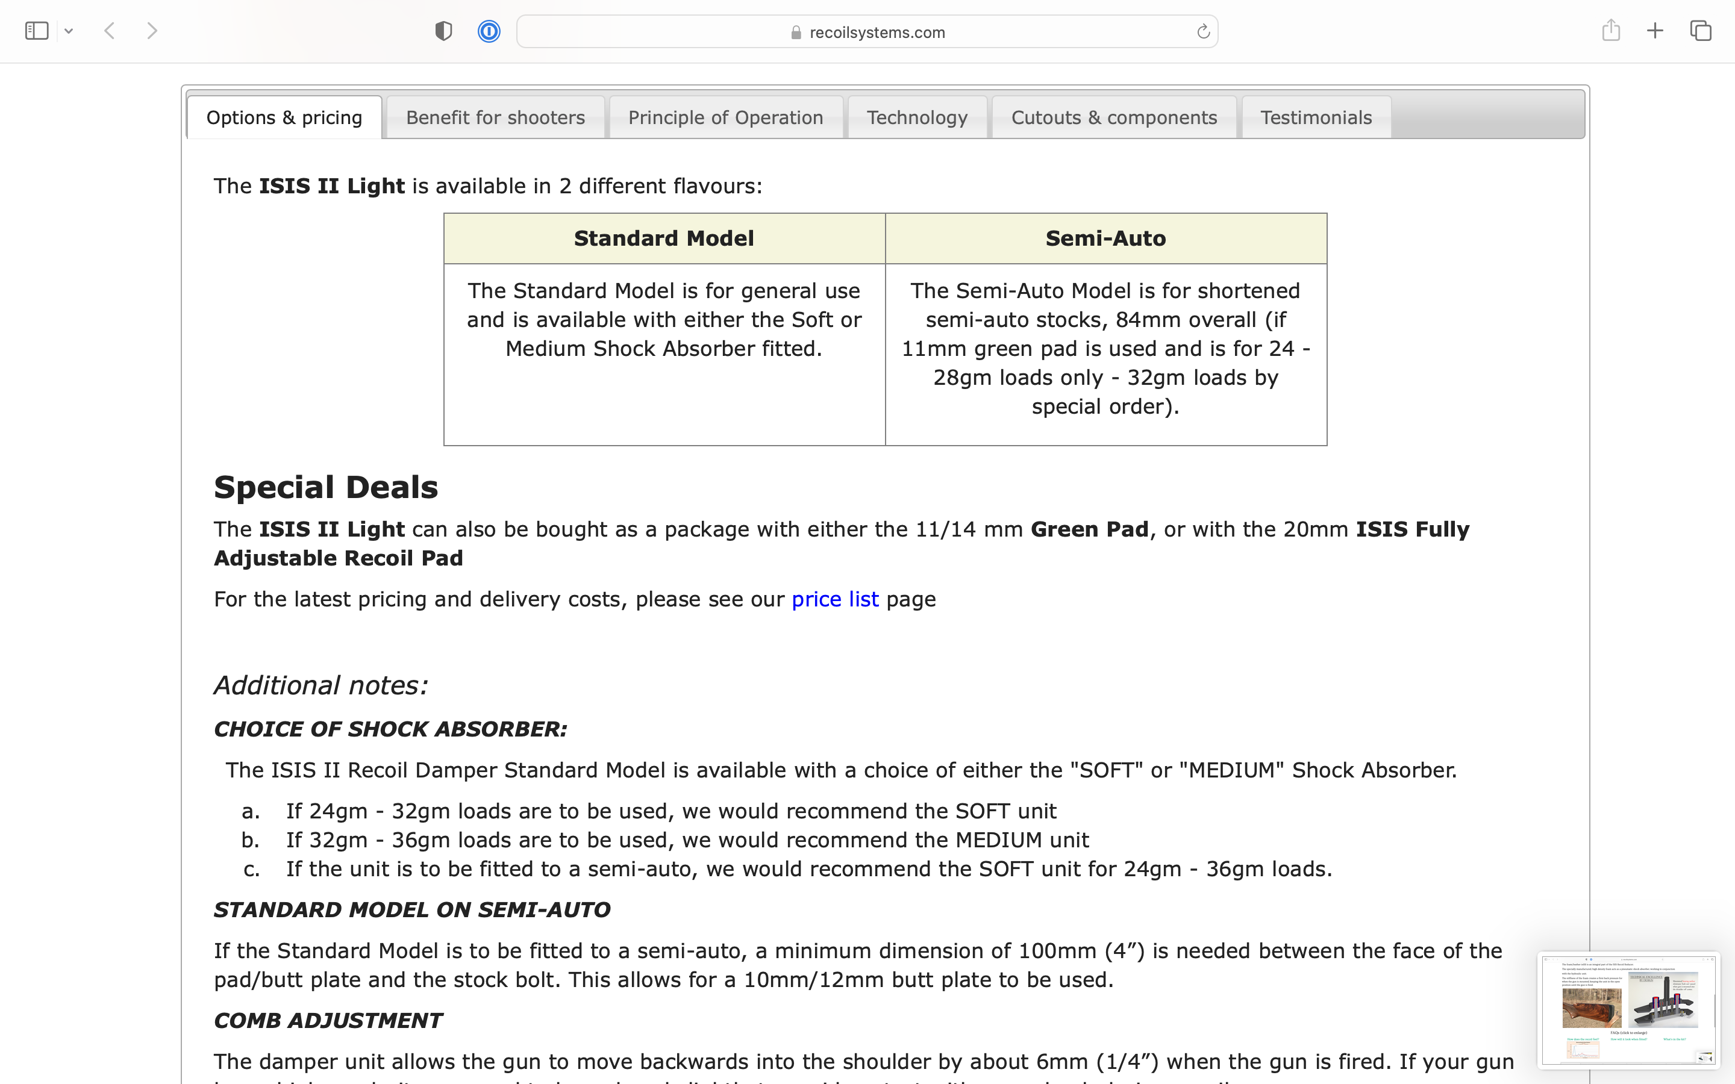The height and width of the screenshot is (1084, 1735).
Task: Open the Share menu
Action: 1611,30
